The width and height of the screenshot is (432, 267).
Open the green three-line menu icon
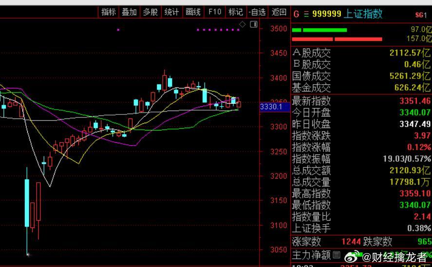pyautogui.click(x=306, y=14)
